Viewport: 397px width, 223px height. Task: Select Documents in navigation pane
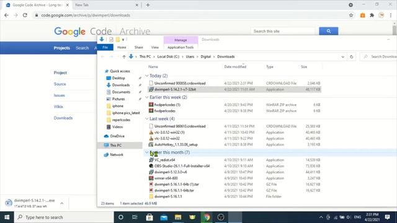pyautogui.click(x=121, y=92)
